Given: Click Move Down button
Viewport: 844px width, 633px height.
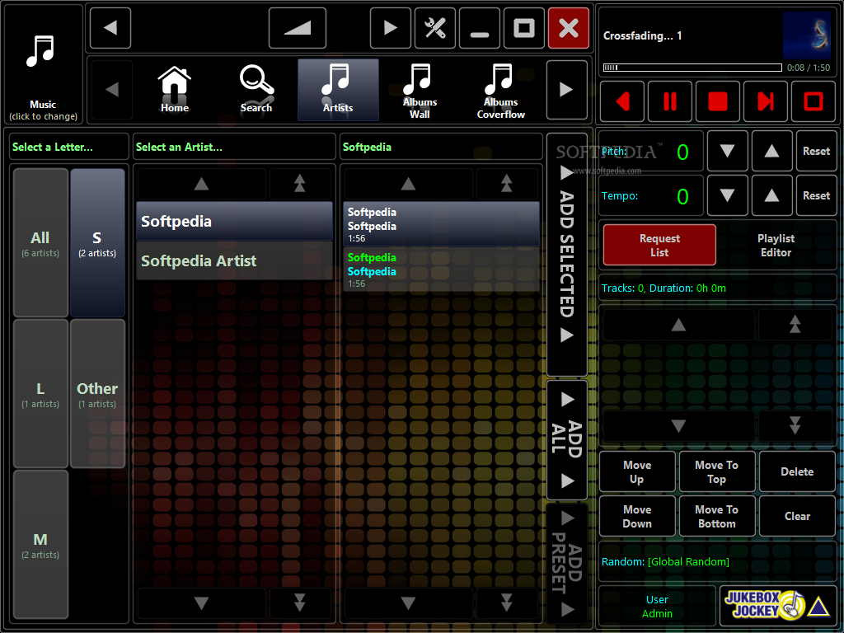Looking at the screenshot, I should coord(637,516).
